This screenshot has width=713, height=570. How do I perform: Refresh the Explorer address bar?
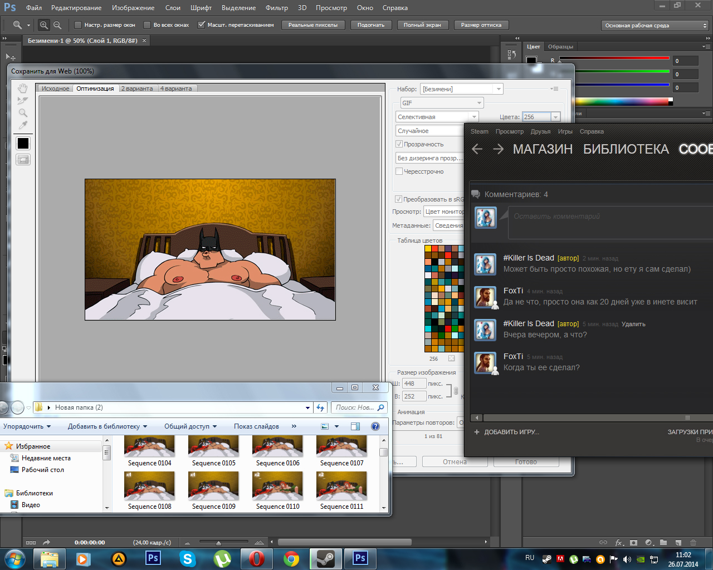[x=320, y=407]
